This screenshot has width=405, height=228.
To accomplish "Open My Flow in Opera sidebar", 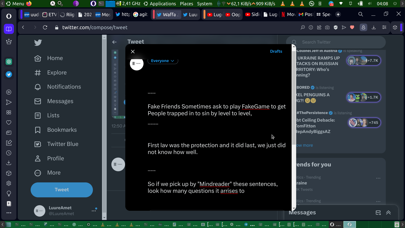I will tap(9, 102).
